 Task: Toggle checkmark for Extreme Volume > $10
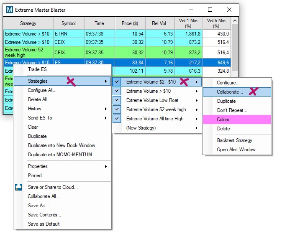(117, 91)
